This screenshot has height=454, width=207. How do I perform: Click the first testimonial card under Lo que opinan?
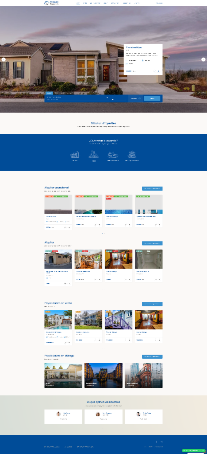63,417
